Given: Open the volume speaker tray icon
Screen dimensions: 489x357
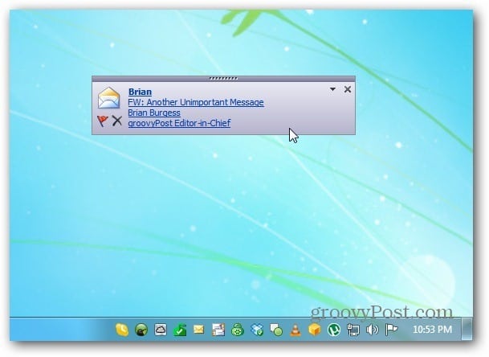Looking at the screenshot, I should [373, 330].
